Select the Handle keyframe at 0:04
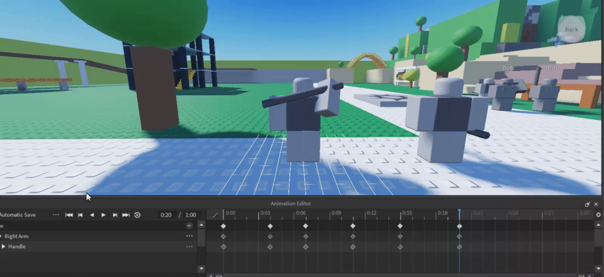Image resolution: width=604 pixels, height=277 pixels. (x=270, y=247)
